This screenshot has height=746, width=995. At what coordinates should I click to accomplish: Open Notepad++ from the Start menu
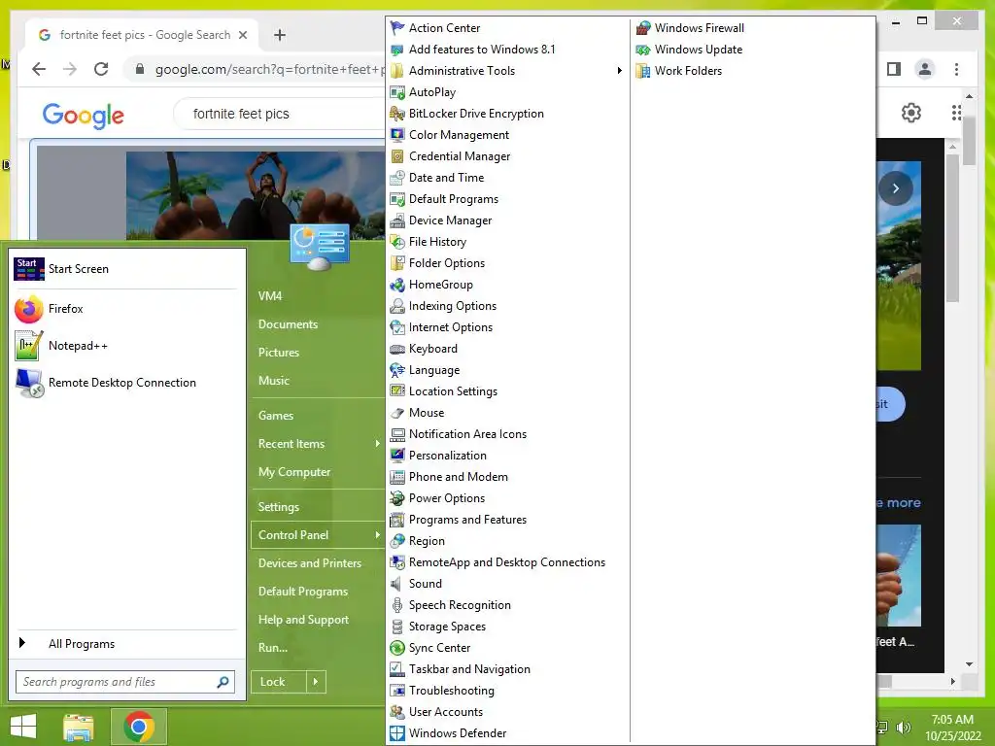(x=126, y=346)
